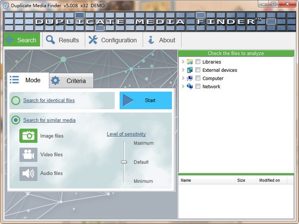Image resolution: width=299 pixels, height=224 pixels.
Task: Click the Level of sensitivity link
Action: pos(126,134)
